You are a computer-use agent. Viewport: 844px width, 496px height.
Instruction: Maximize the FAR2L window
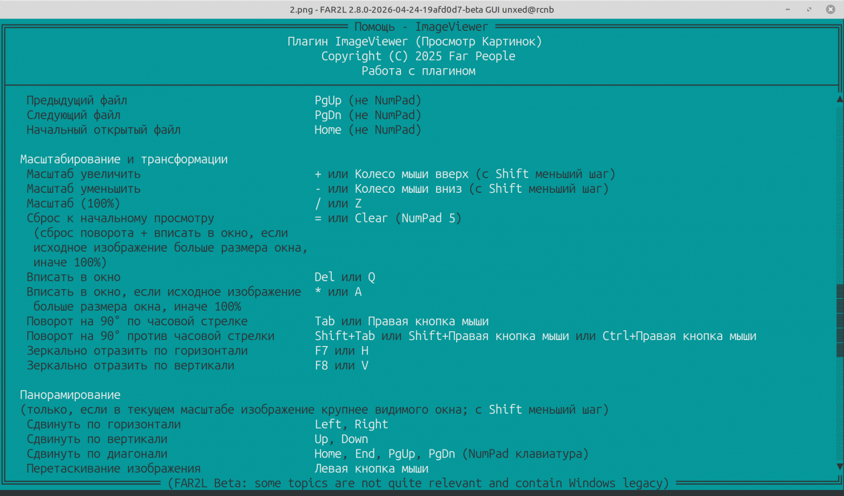809,9
